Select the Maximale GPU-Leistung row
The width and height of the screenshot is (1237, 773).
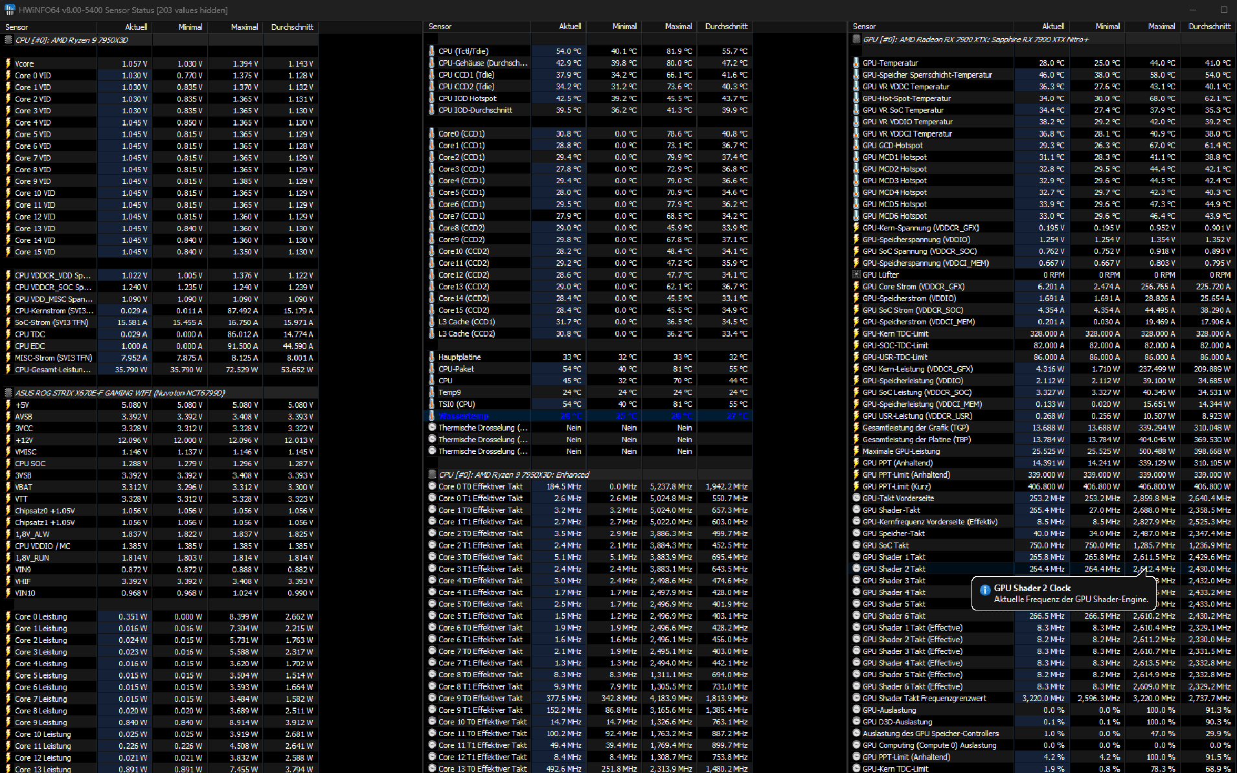pos(1043,451)
